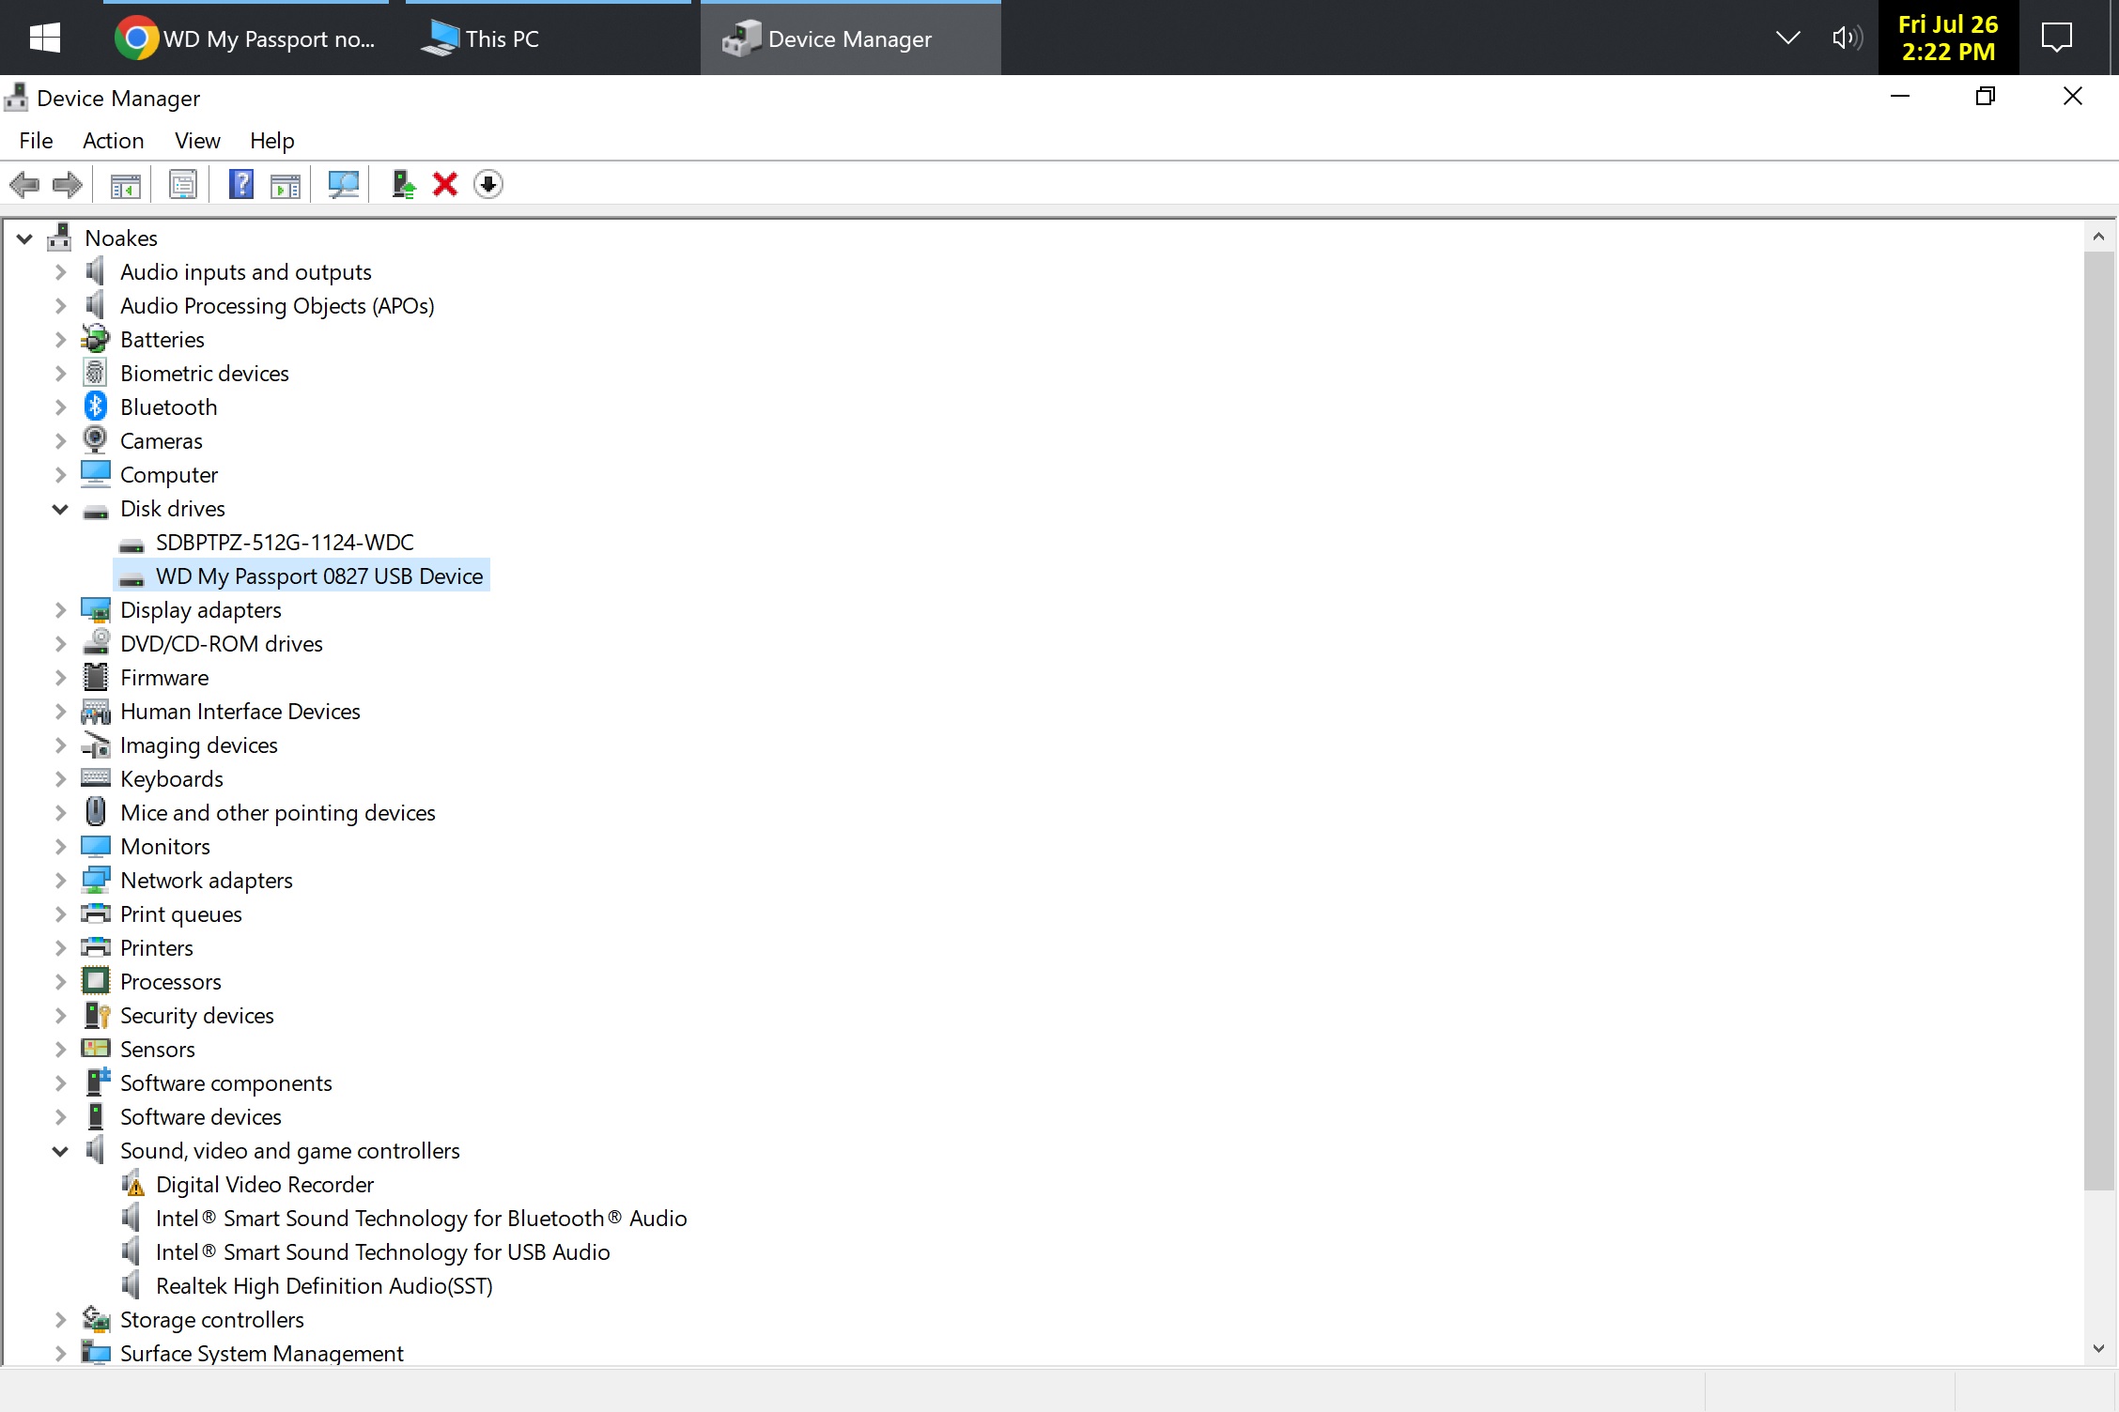Click the Processors category icon

[96, 981]
